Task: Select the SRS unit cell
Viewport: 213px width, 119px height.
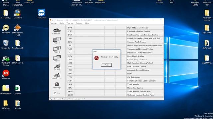Action: pos(70,49)
